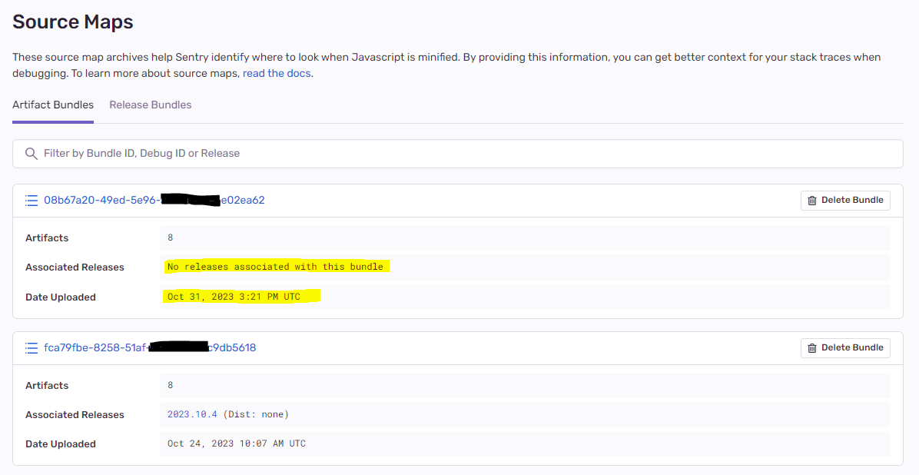The height and width of the screenshot is (475, 919).
Task: Click the magnifying glass icon in the filter bar
Action: [x=32, y=153]
